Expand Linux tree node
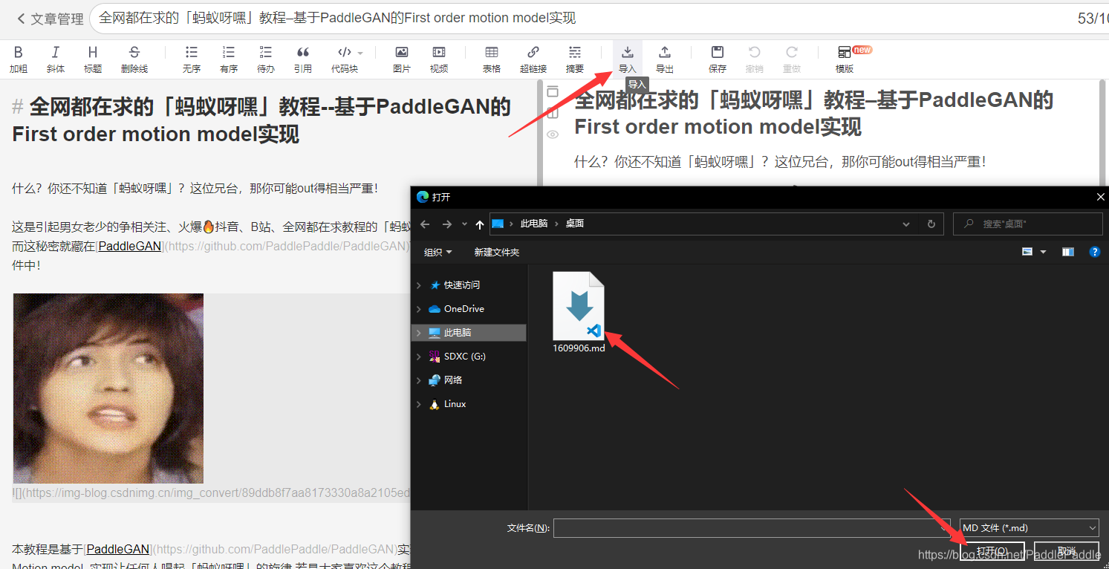1109x569 pixels. 419,404
